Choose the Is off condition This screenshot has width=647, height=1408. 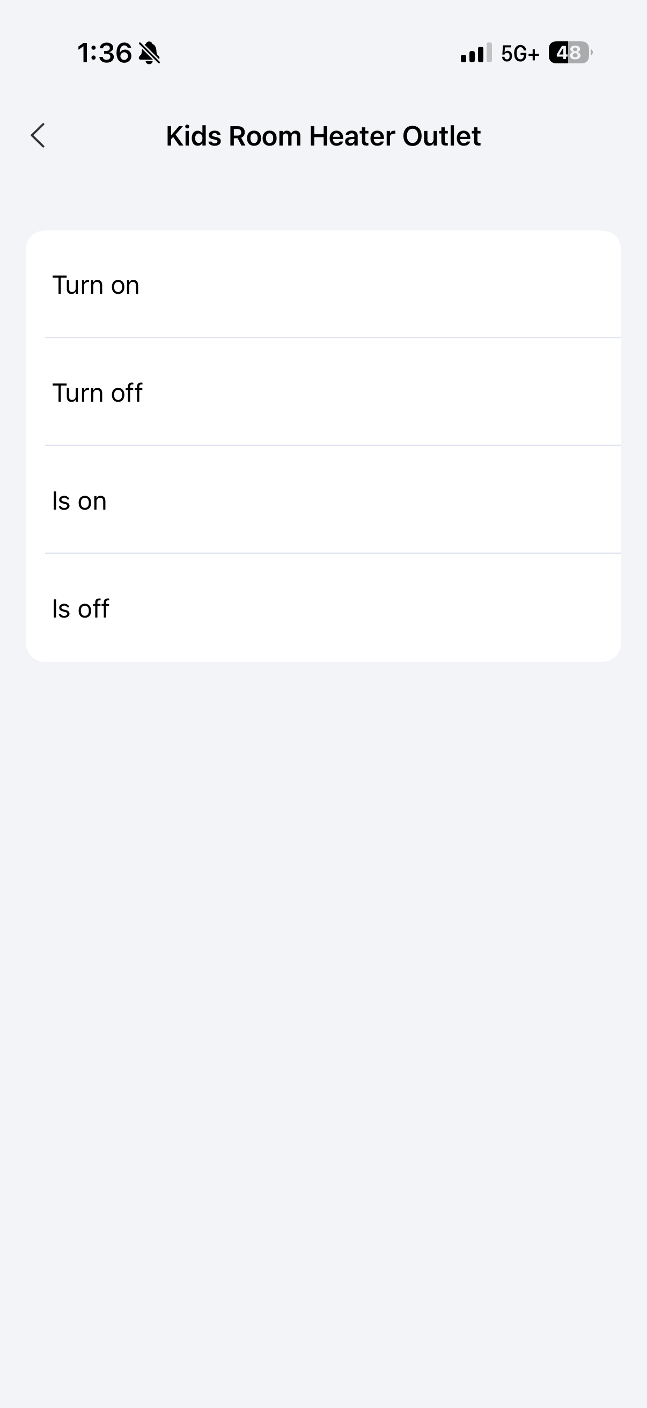(323, 608)
